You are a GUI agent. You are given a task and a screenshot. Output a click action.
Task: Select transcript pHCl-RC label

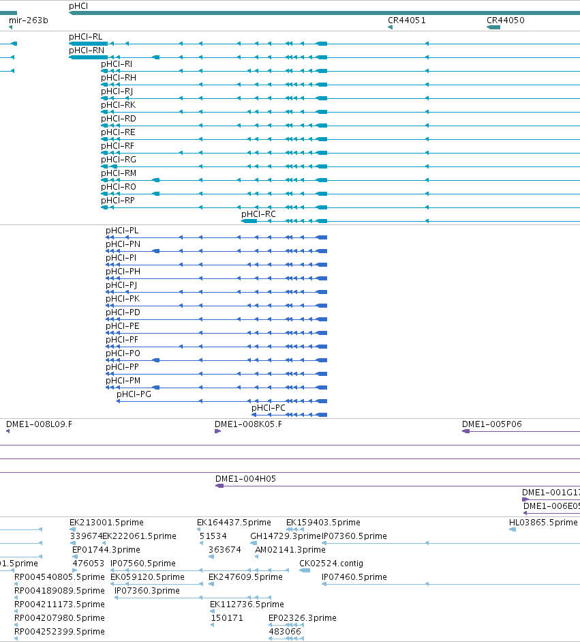(258, 214)
